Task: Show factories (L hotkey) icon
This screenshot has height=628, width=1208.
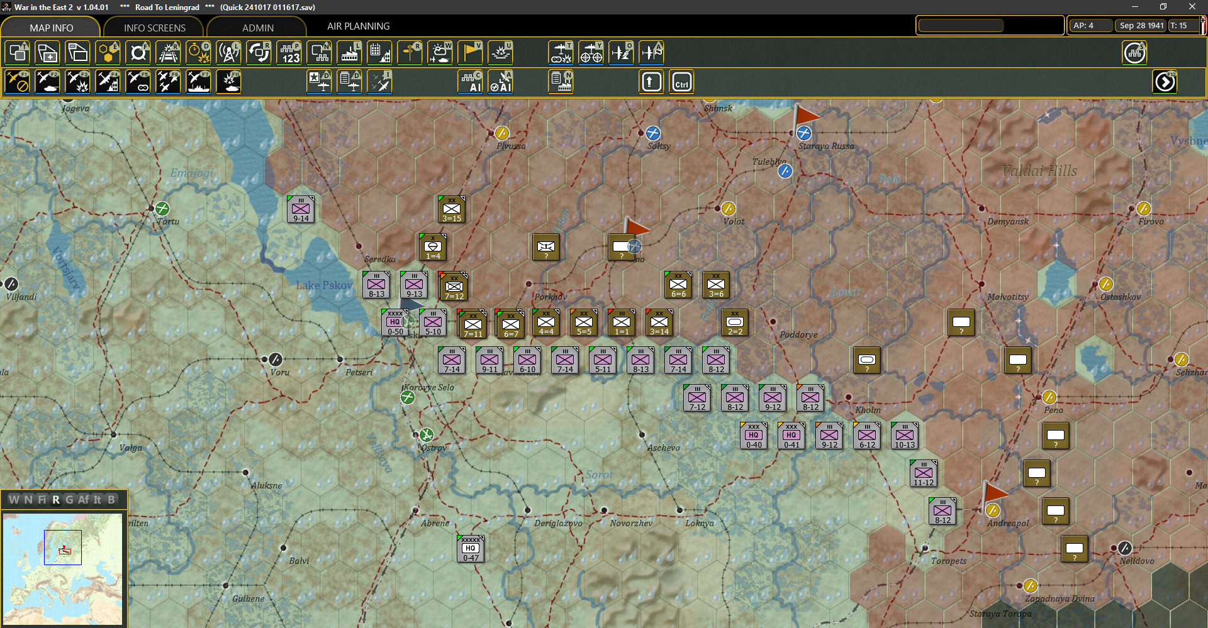Action: tap(350, 53)
